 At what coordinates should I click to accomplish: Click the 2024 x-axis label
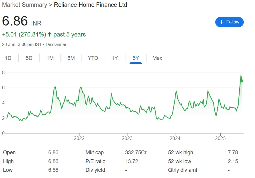(175, 138)
